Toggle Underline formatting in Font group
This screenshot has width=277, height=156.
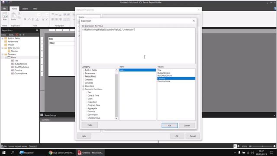click(33, 19)
